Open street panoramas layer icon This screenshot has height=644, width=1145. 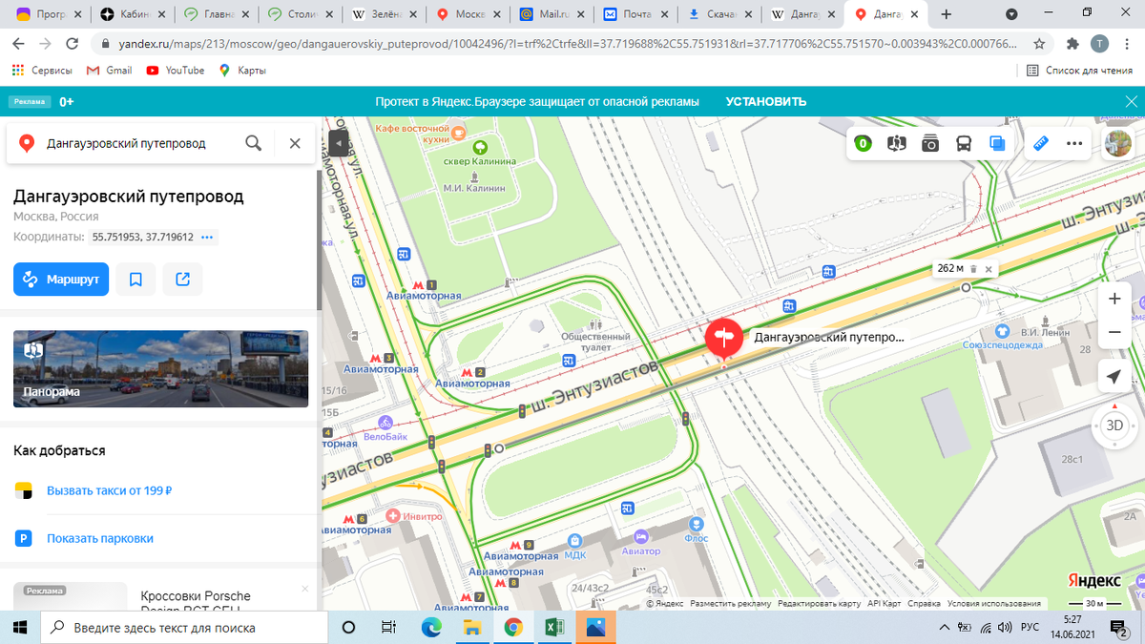pyautogui.click(x=897, y=143)
